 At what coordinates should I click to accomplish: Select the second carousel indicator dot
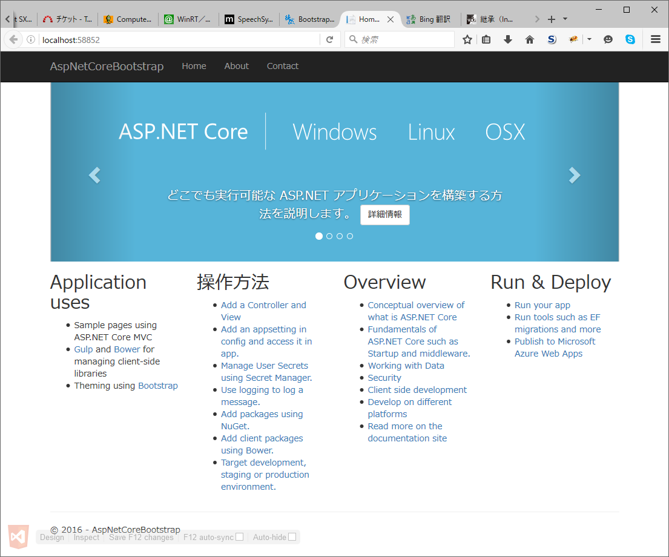point(329,236)
